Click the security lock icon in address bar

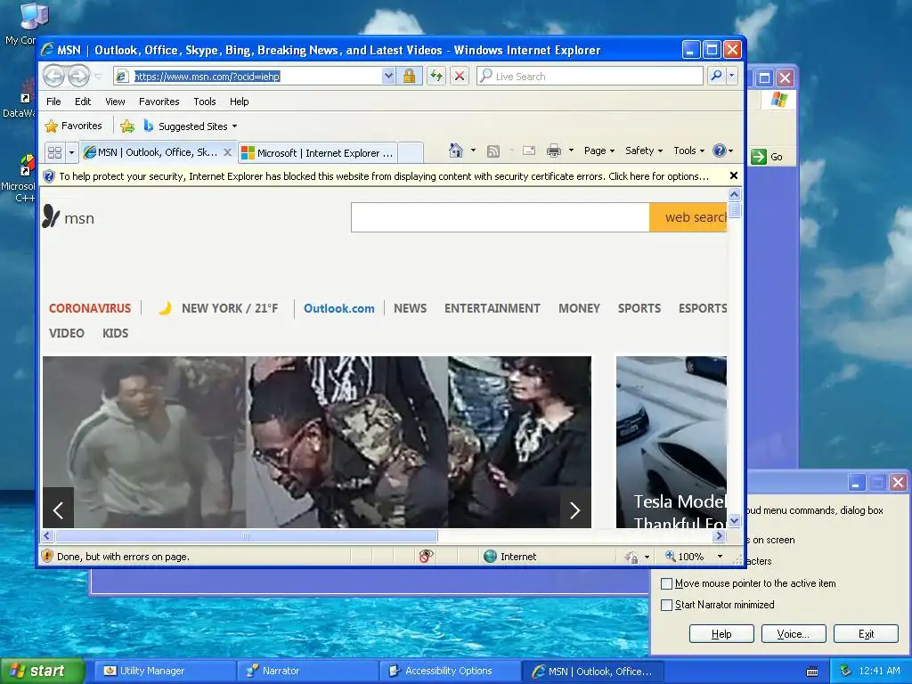coord(409,77)
